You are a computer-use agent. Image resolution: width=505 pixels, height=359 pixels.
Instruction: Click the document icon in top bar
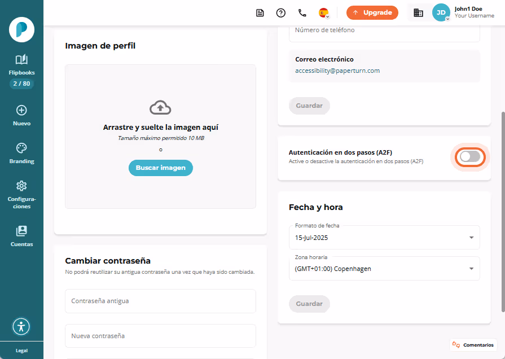pos(260,13)
